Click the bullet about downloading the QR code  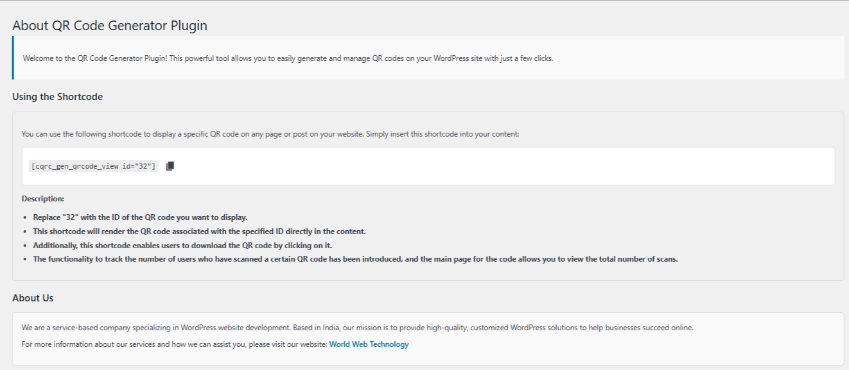182,246
